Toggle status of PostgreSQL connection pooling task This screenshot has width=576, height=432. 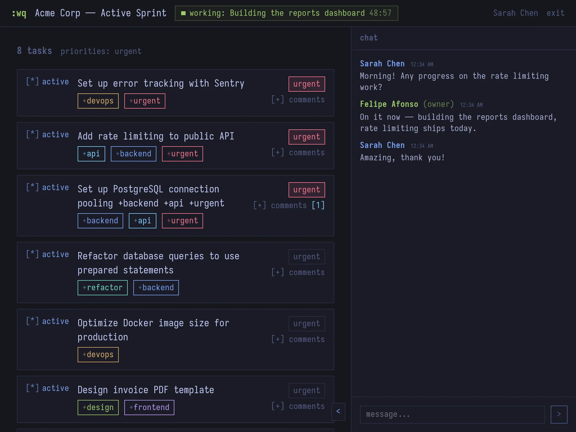click(x=47, y=187)
